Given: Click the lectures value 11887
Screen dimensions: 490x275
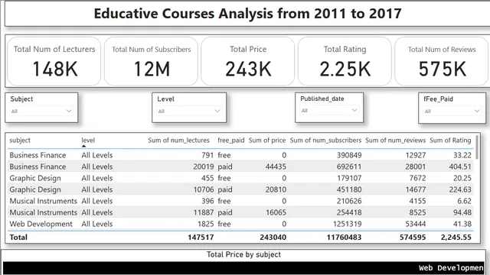Looking at the screenshot, I should [204, 212].
